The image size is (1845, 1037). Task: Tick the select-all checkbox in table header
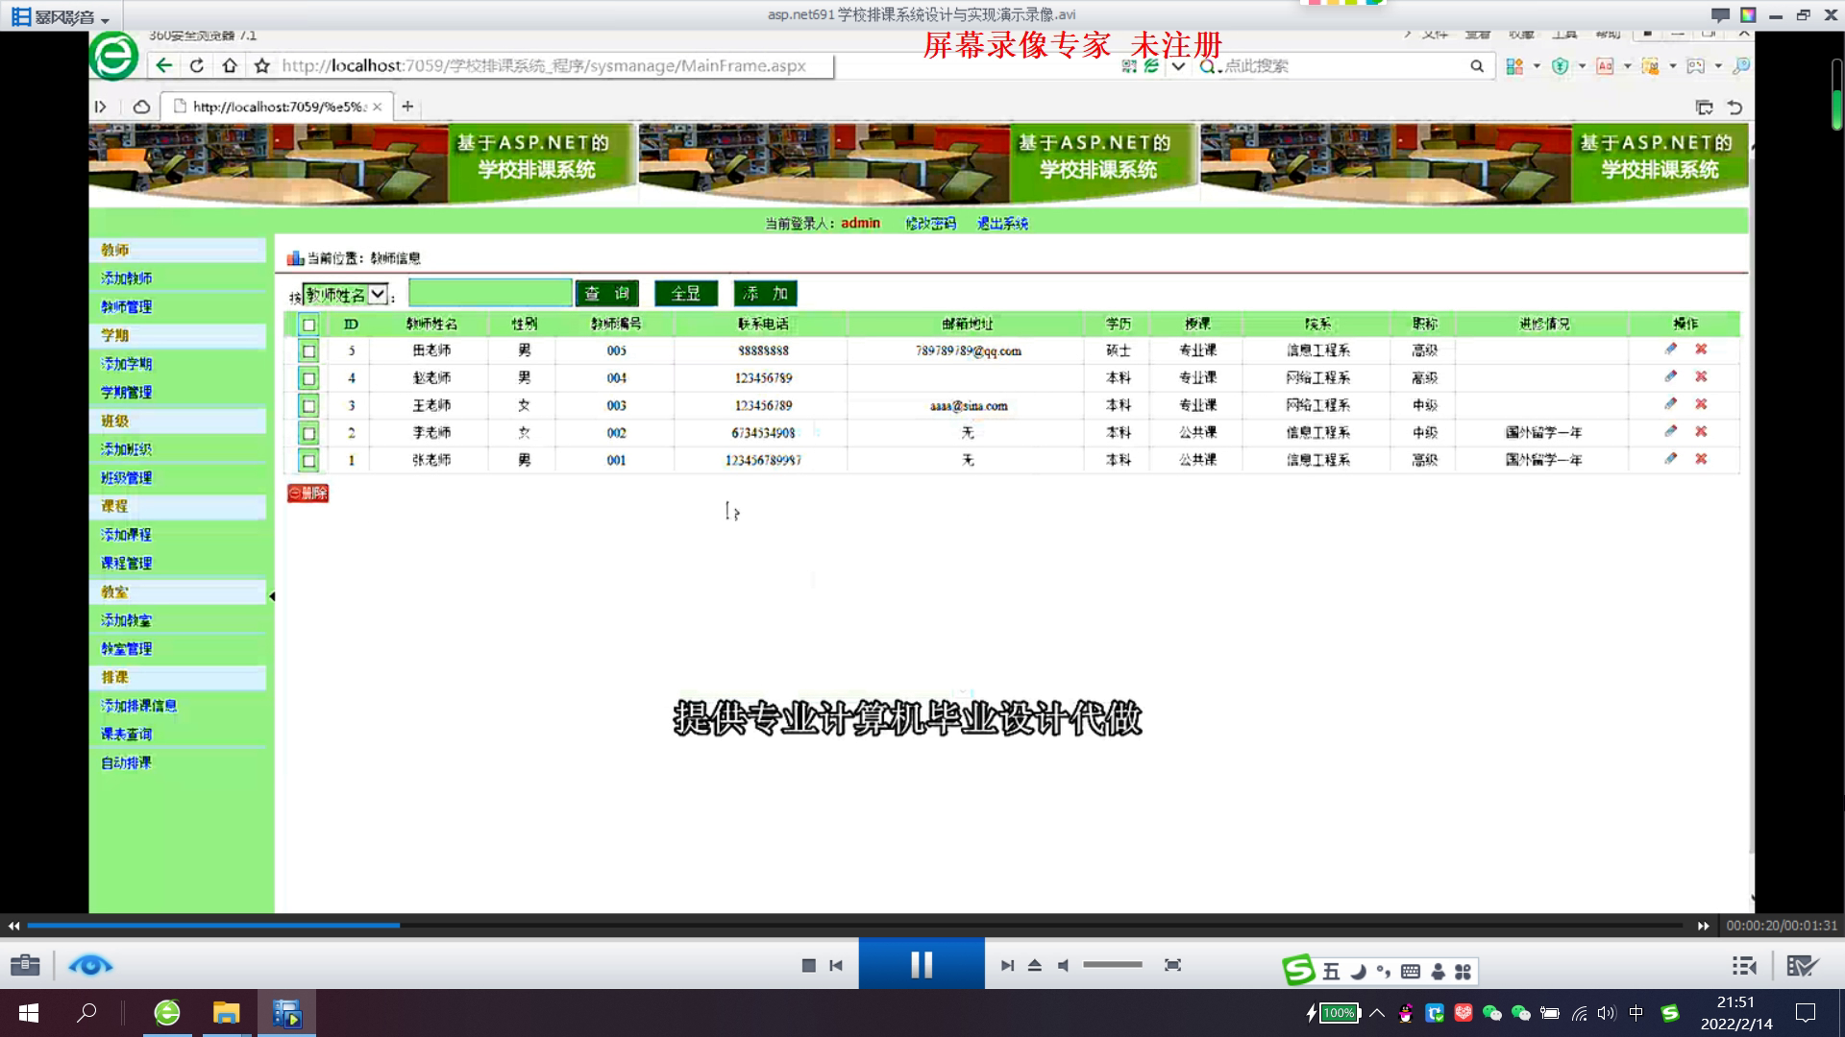pos(308,325)
